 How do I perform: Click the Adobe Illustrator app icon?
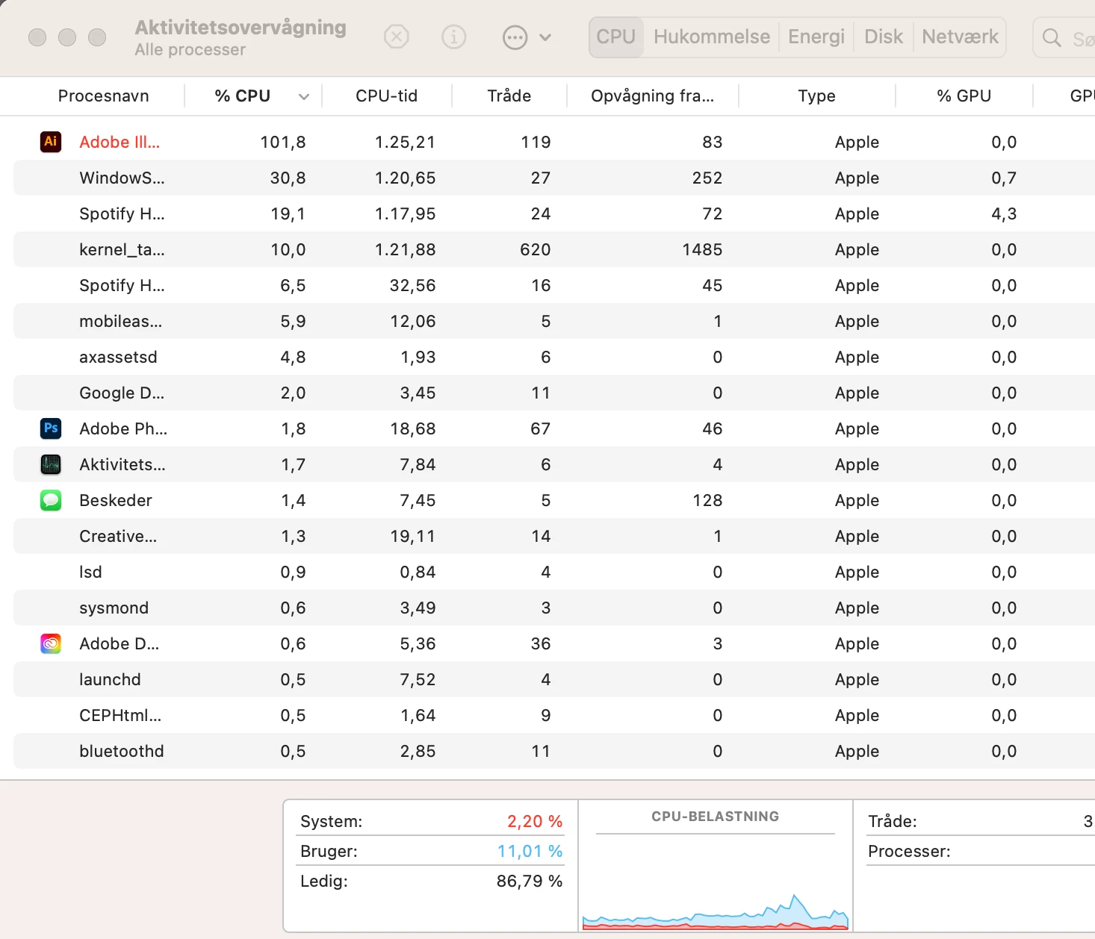(x=51, y=141)
